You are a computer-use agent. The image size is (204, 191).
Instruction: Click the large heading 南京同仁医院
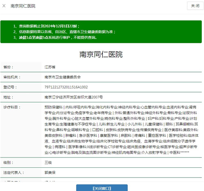coord(101,54)
